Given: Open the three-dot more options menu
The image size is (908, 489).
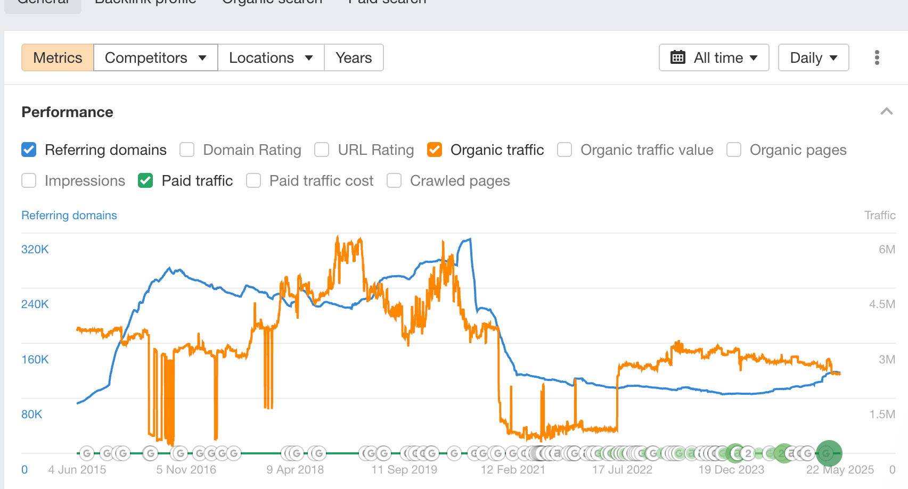Looking at the screenshot, I should click(877, 57).
